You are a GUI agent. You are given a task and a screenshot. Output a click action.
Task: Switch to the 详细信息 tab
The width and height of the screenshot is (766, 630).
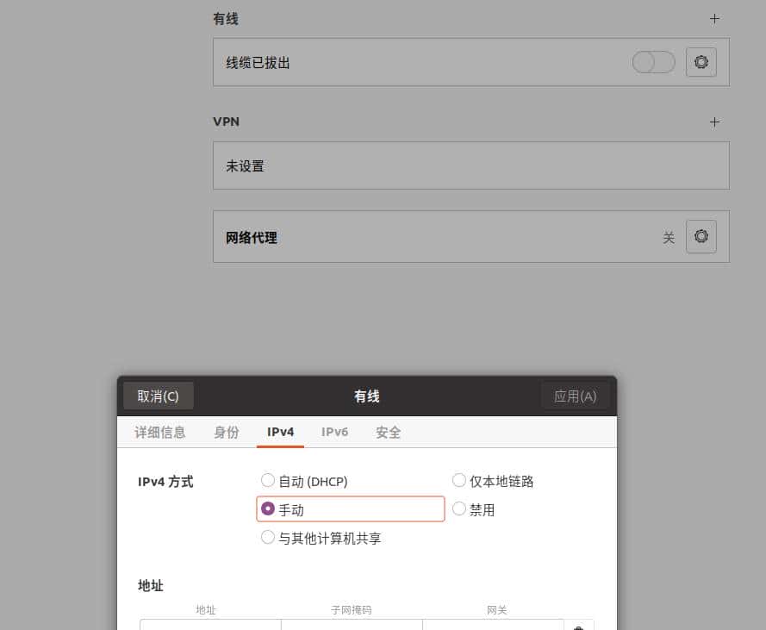pos(159,432)
